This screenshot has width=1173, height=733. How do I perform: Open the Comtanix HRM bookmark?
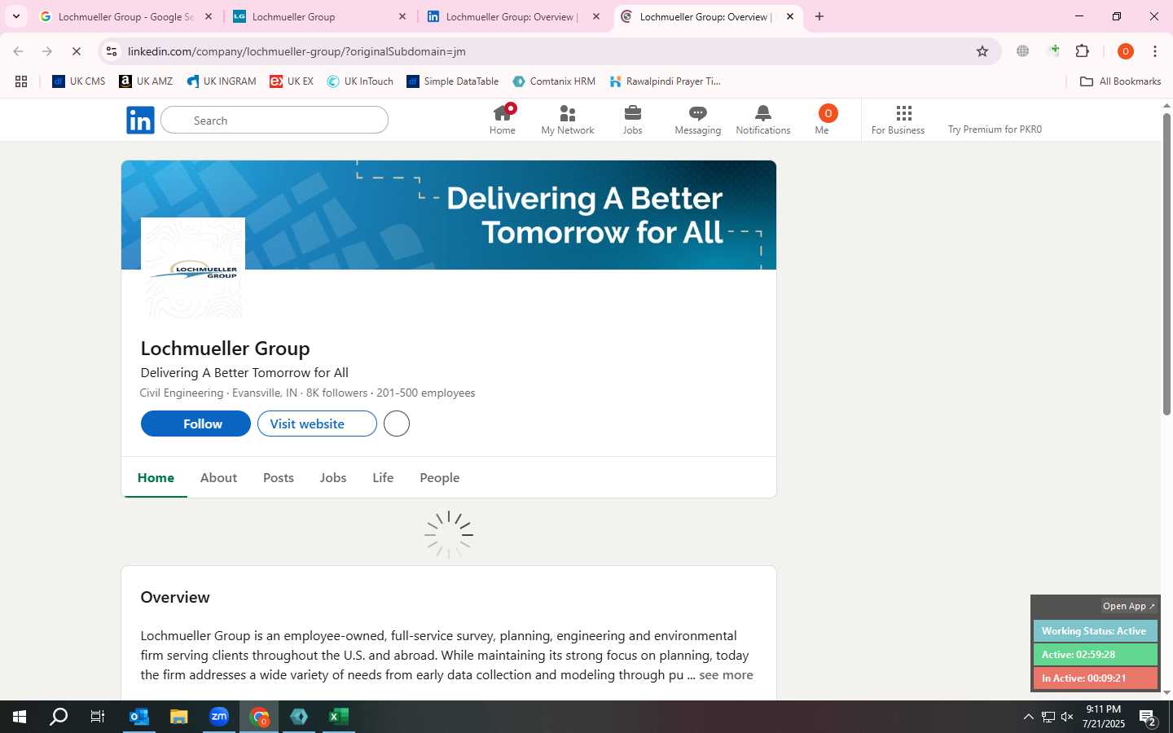554,81
